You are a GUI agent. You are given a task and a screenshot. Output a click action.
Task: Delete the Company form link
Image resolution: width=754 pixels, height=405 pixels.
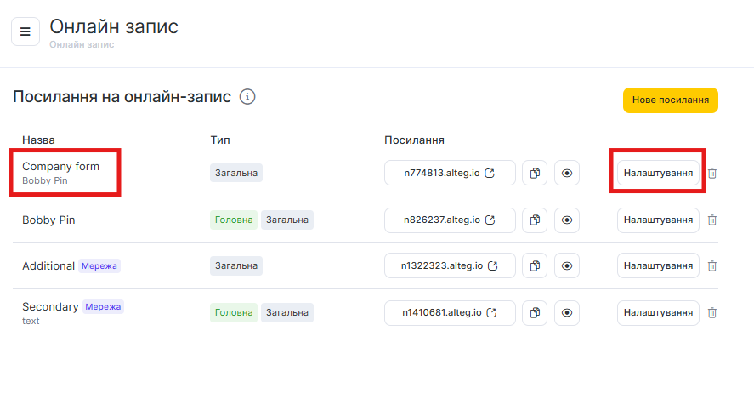click(x=712, y=174)
